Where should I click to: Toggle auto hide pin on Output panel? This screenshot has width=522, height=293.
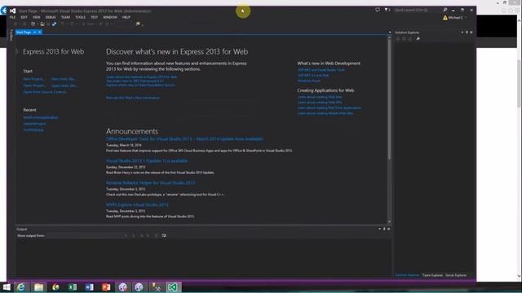384,229
